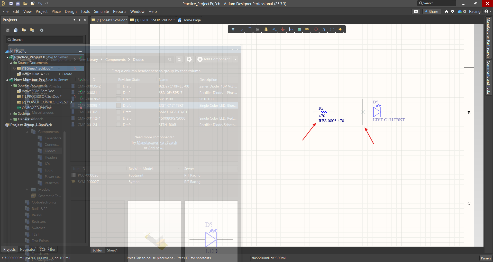Select the Place Part component icon
Image resolution: width=493 pixels, height=262 pixels.
click(266, 29)
